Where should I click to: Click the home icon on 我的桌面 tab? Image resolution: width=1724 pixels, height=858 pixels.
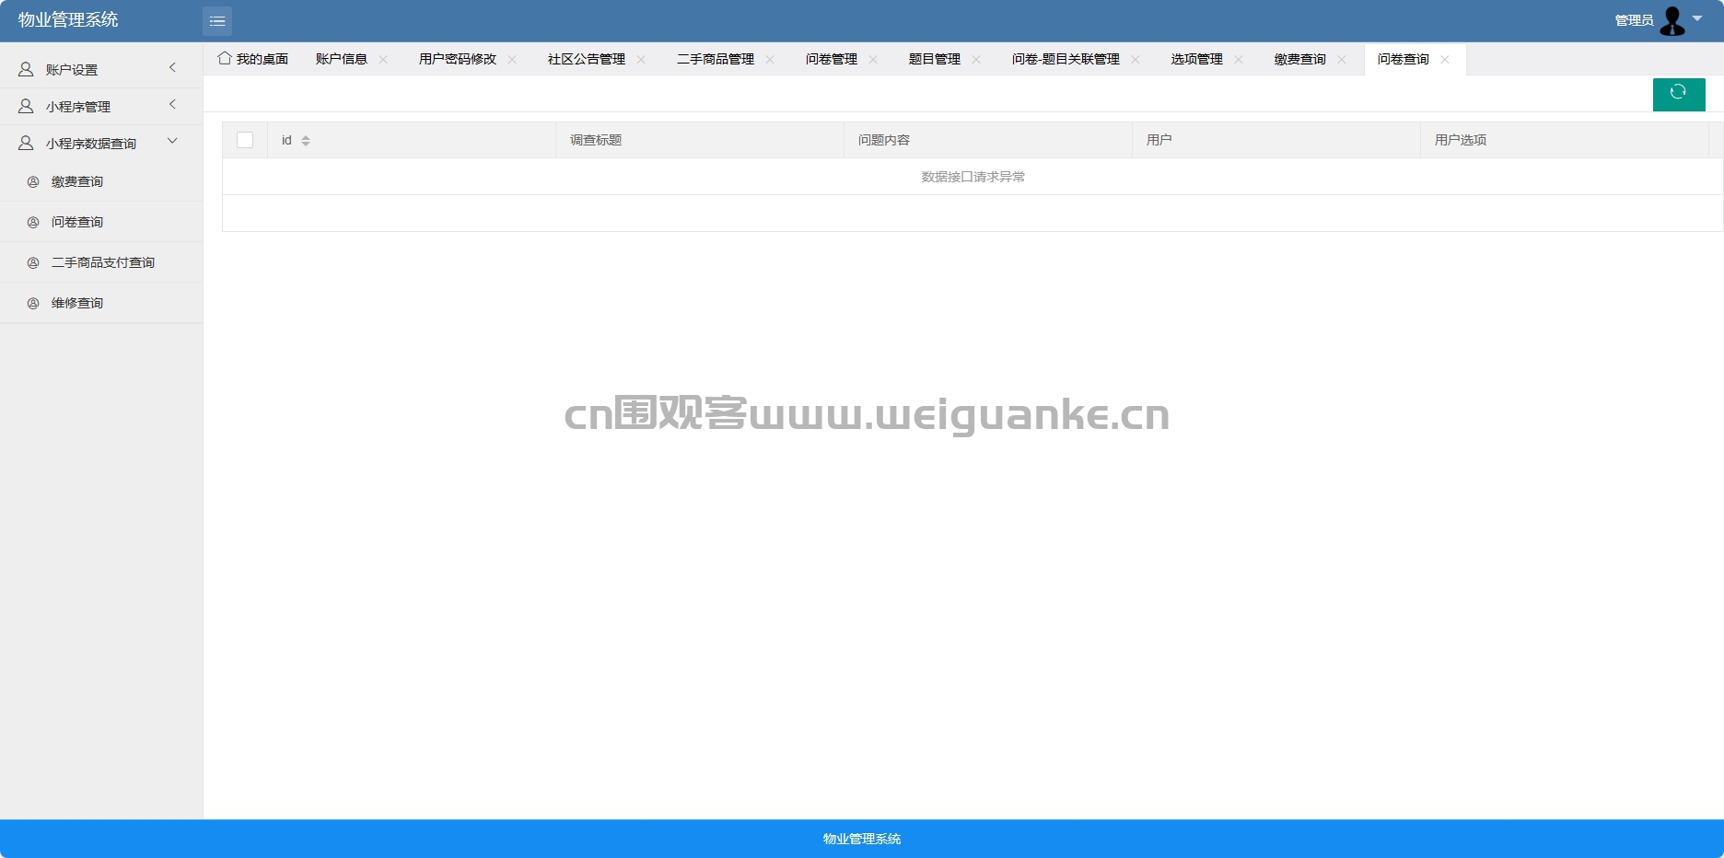[x=224, y=58]
